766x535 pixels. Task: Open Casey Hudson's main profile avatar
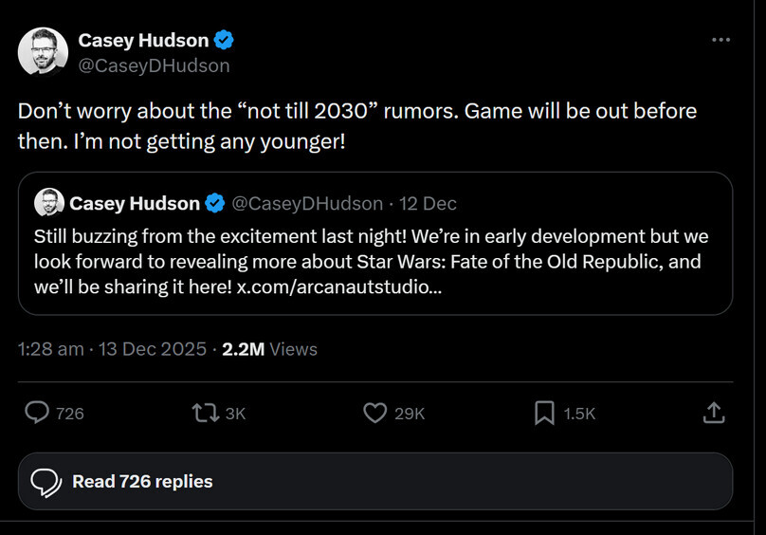[x=43, y=51]
